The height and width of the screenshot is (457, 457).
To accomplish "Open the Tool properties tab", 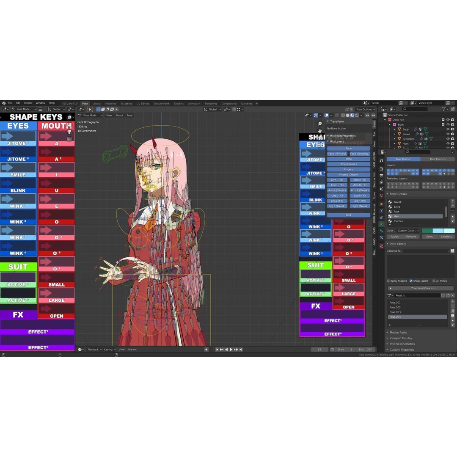I will [382, 161].
